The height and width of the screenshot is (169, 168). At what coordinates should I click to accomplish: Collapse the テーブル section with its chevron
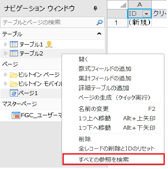tap(99, 34)
